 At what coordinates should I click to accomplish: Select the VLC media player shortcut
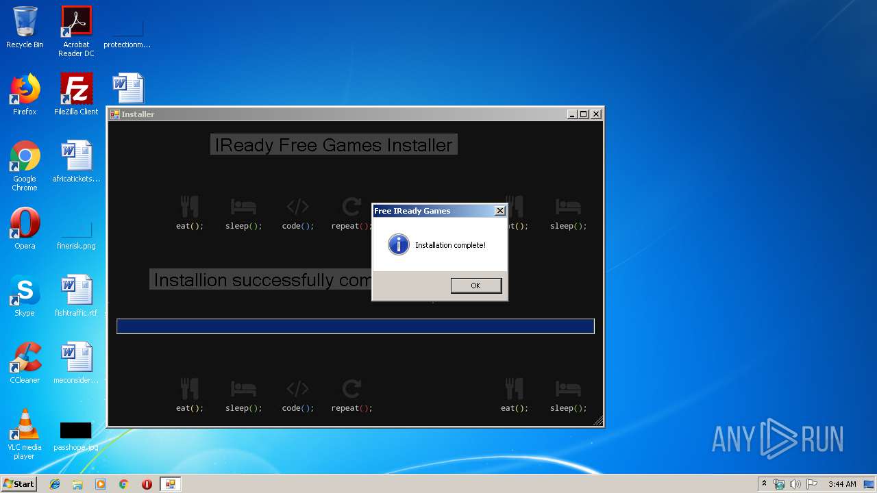(x=25, y=435)
